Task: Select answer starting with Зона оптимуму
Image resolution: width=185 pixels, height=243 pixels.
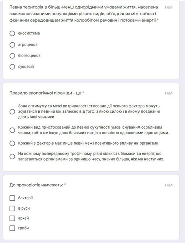Action: tap(12, 112)
